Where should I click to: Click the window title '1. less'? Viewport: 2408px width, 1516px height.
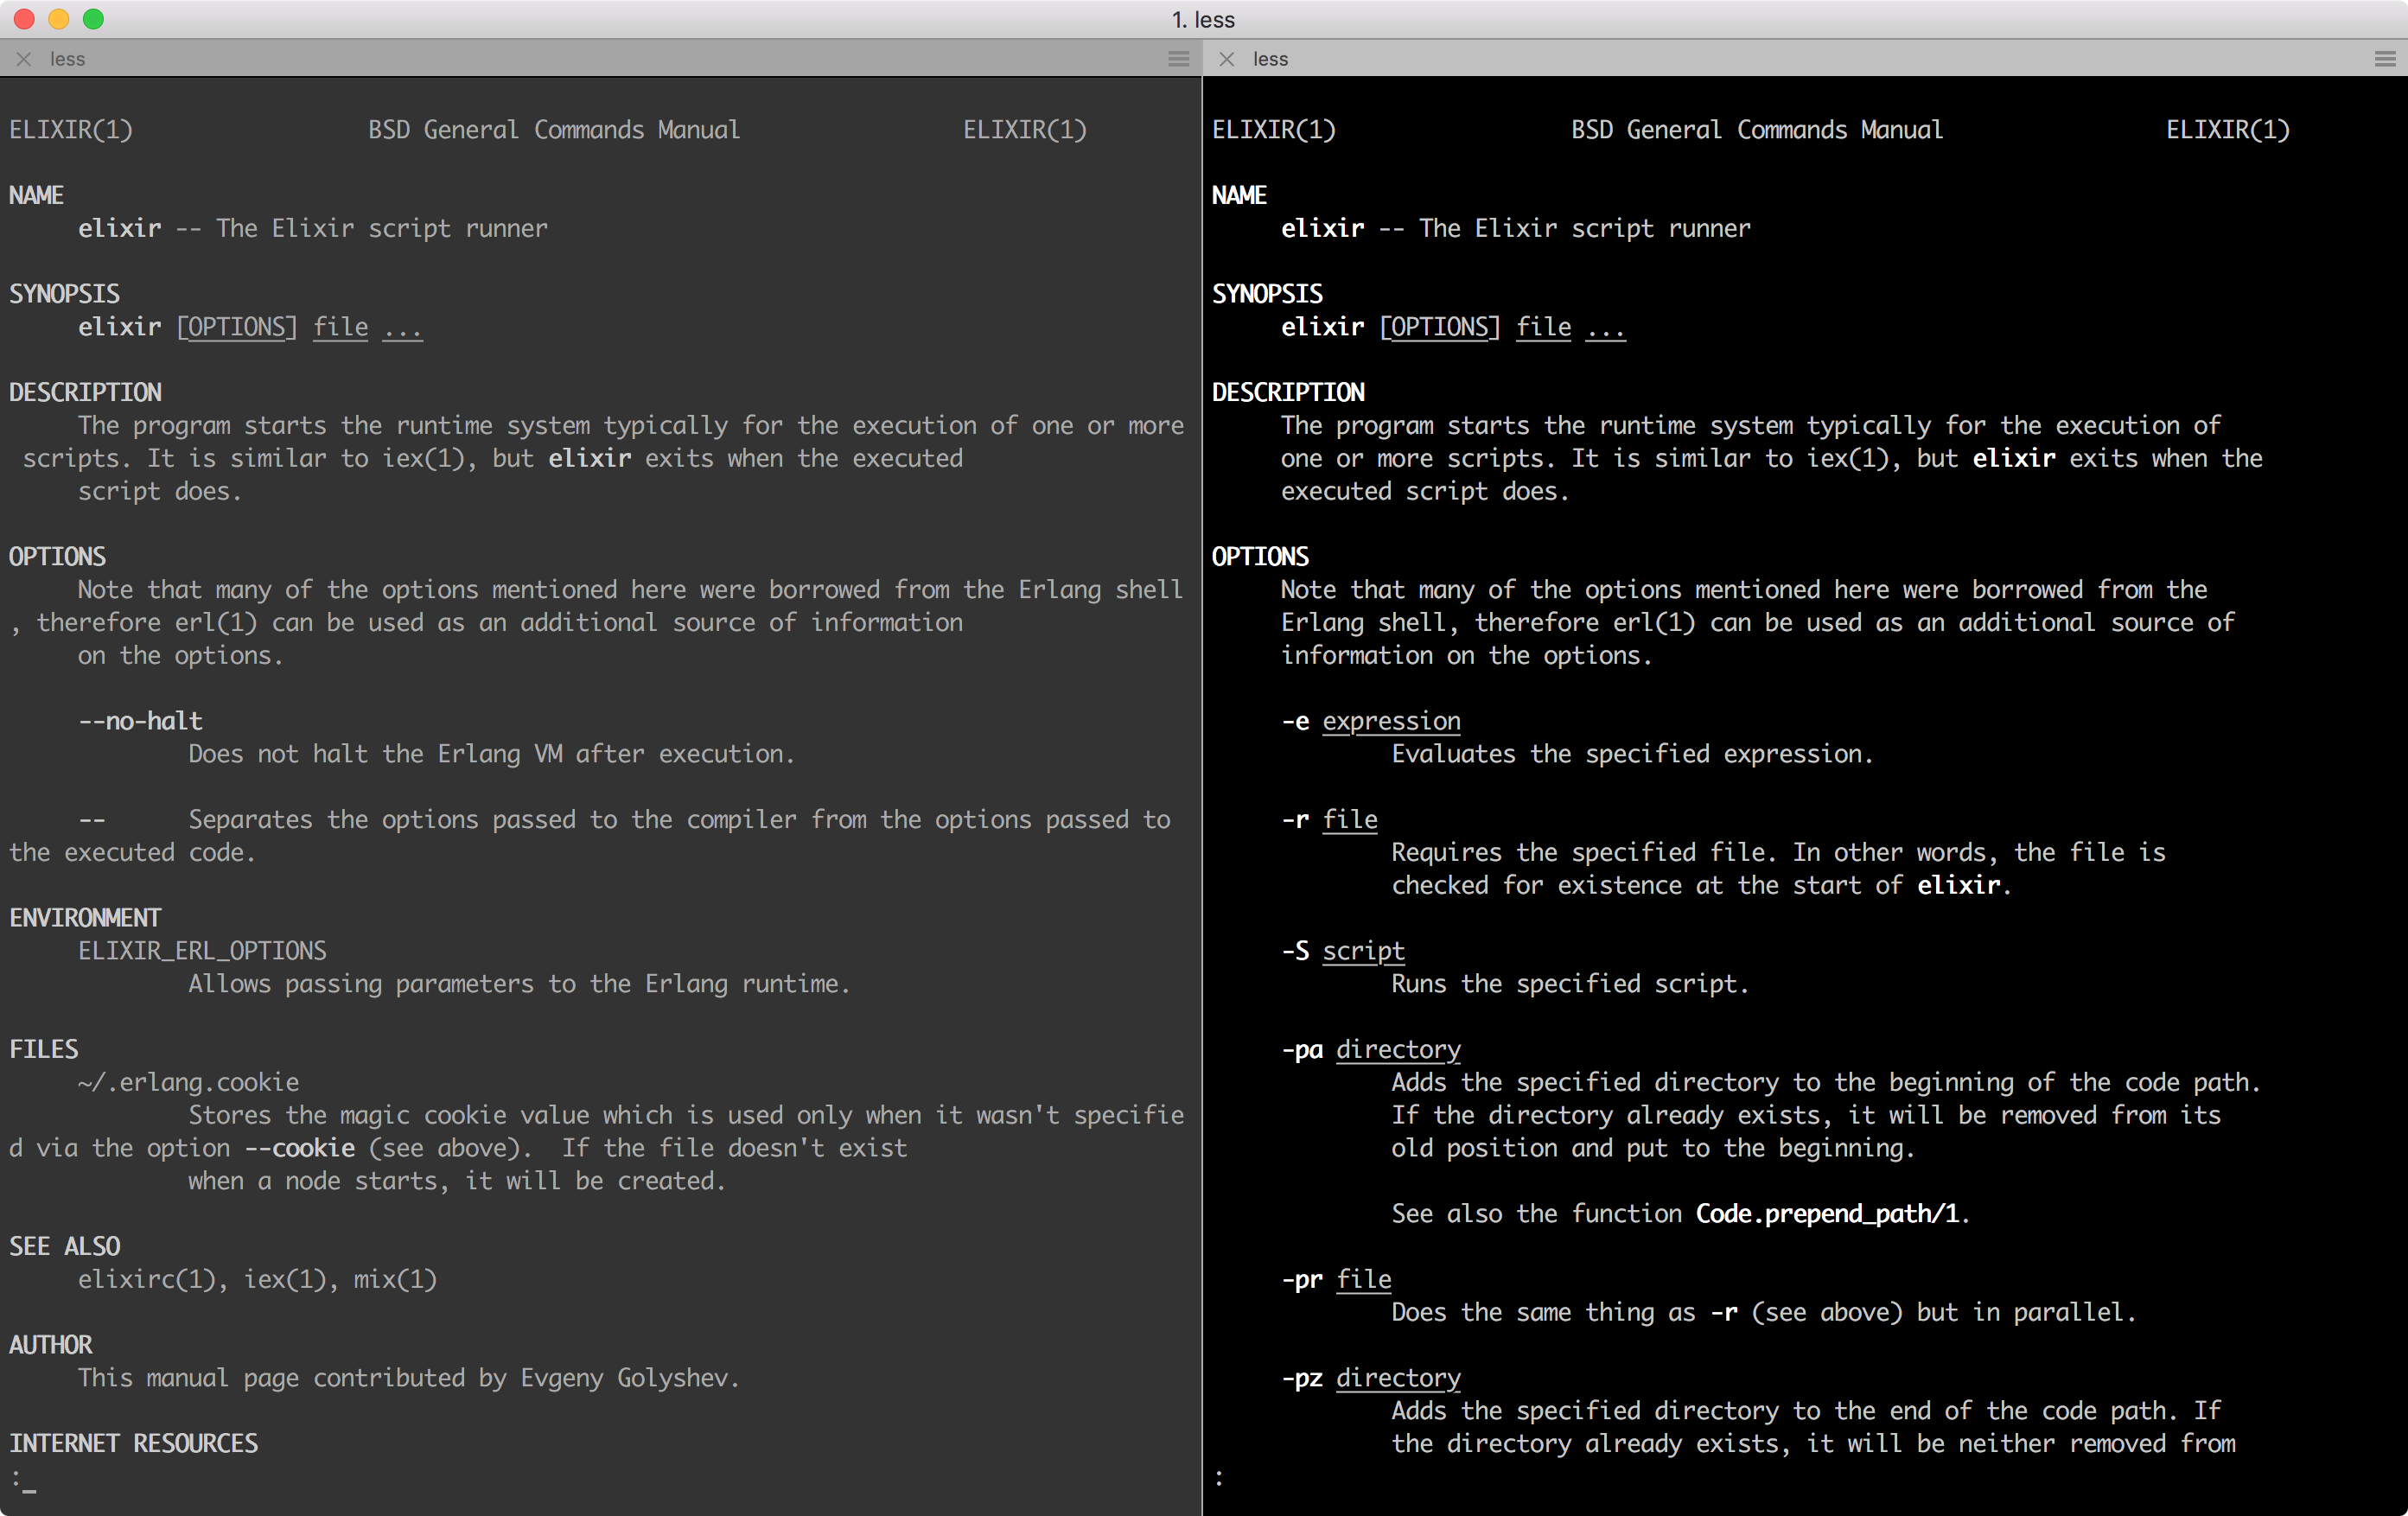1203,19
